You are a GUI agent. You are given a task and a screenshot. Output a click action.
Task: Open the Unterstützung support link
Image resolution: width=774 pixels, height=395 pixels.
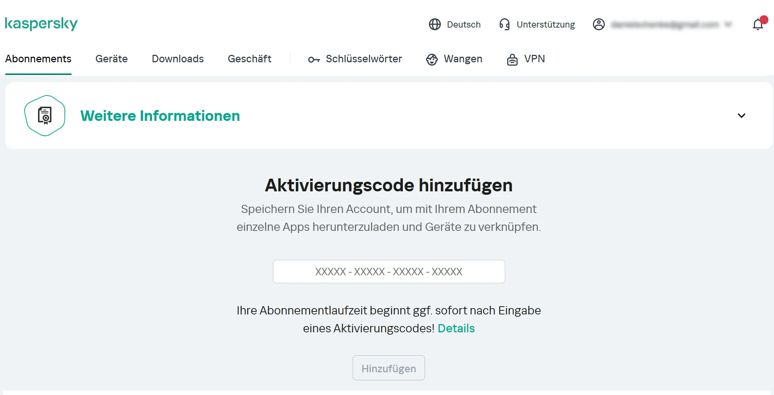pos(546,25)
